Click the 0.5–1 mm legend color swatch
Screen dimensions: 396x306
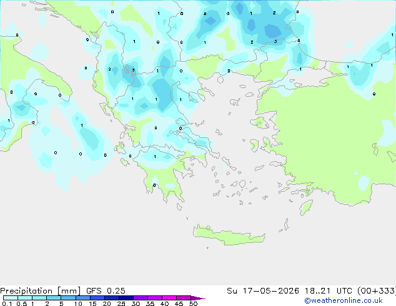pos(25,298)
